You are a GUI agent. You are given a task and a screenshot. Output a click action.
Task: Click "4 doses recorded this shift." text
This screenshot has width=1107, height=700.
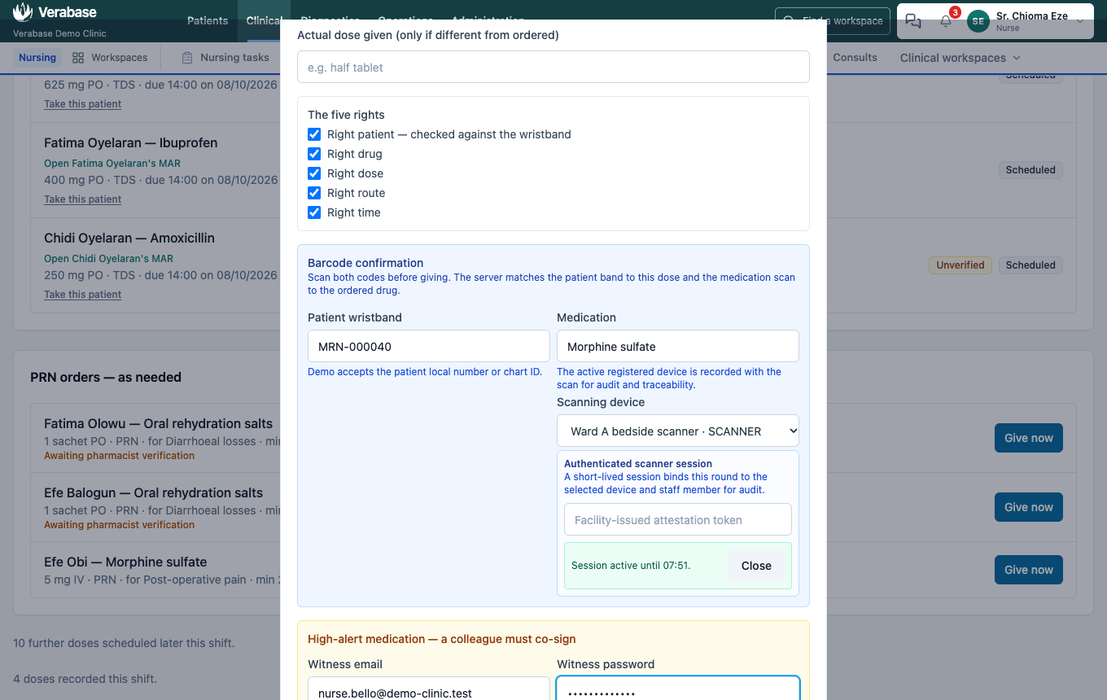pos(85,679)
